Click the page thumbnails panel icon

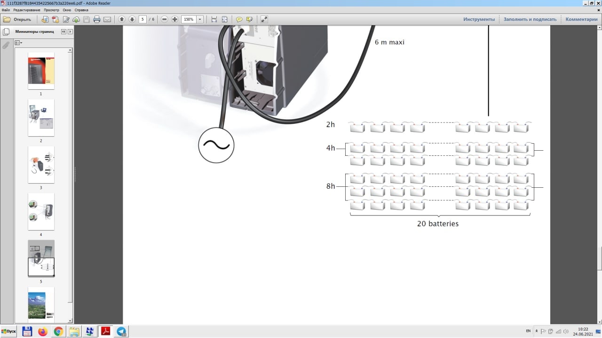(x=6, y=32)
